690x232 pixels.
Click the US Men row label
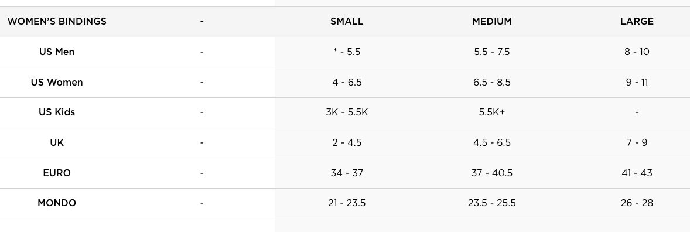[x=57, y=52]
